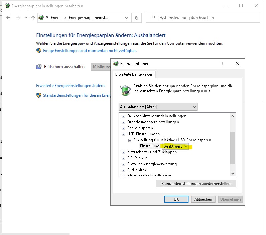The image size is (266, 235).
Task: Expand the PCI Express node
Action: [124, 158]
